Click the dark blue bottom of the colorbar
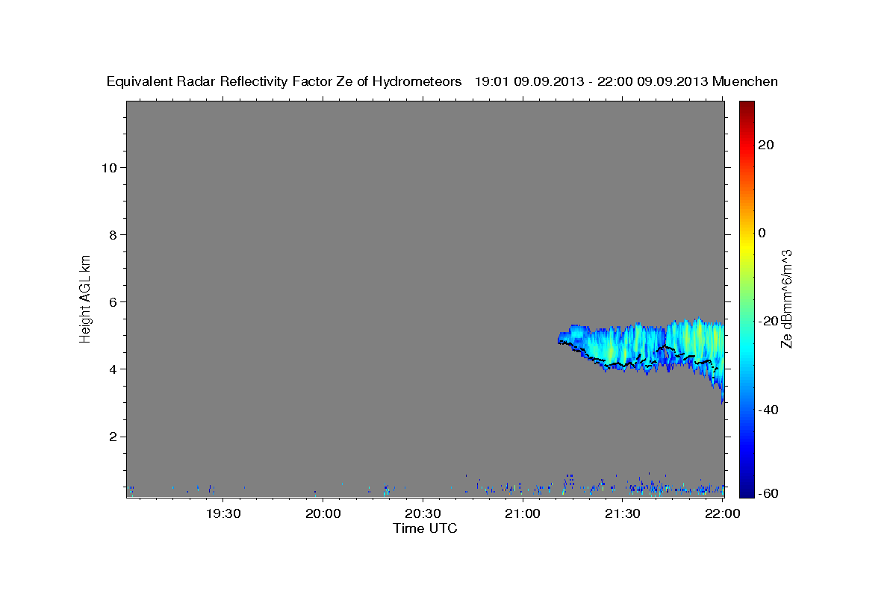The width and height of the screenshot is (896, 597). tap(747, 489)
